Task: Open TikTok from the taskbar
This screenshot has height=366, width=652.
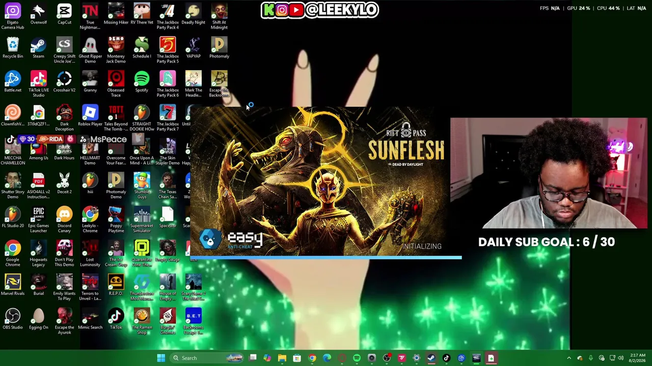Action: (446, 358)
